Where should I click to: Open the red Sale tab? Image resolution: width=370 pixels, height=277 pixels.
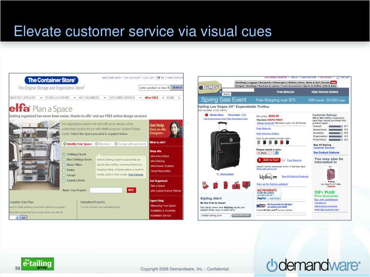pyautogui.click(x=334, y=83)
